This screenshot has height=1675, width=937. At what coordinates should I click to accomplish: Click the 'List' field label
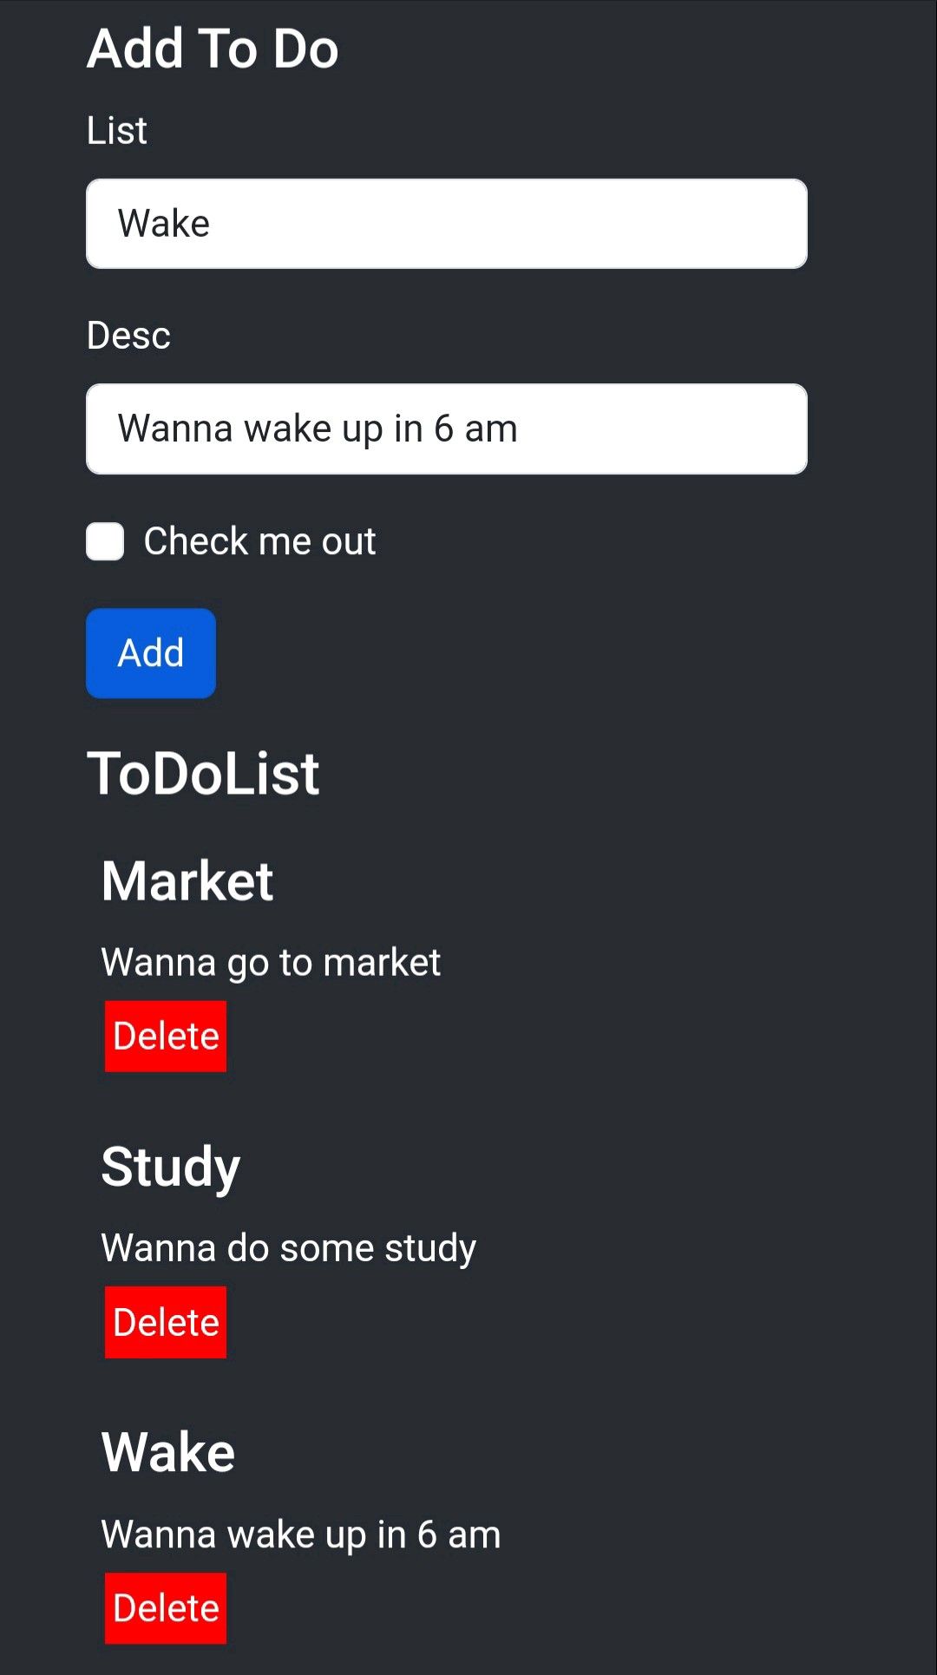pyautogui.click(x=116, y=131)
